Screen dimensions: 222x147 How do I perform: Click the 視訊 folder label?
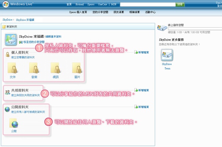point(55,77)
